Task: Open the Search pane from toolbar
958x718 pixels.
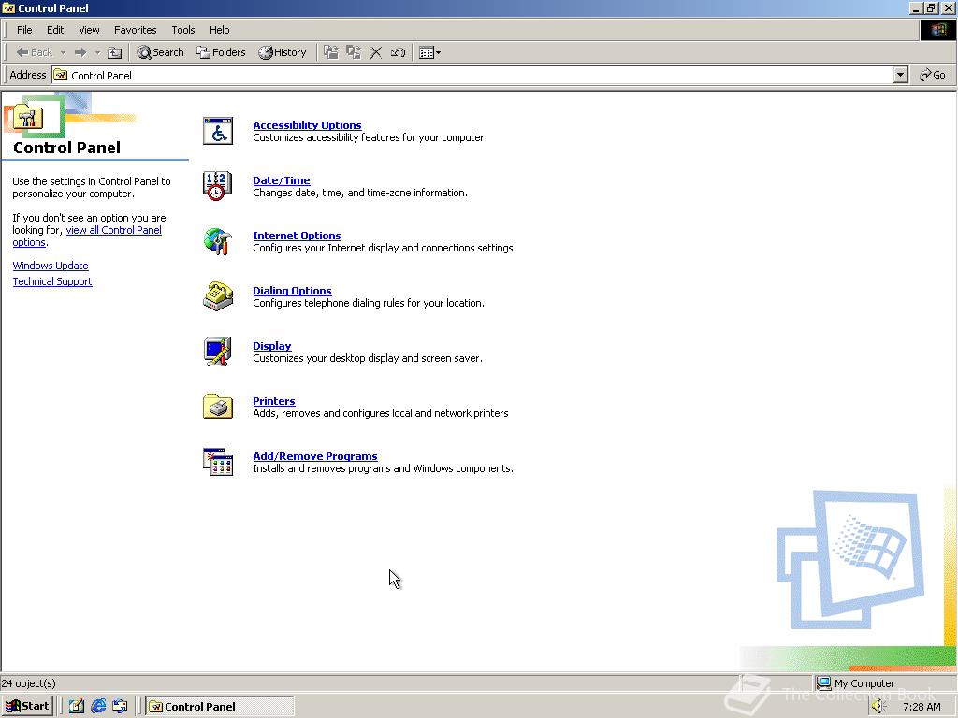Action: click(x=160, y=52)
